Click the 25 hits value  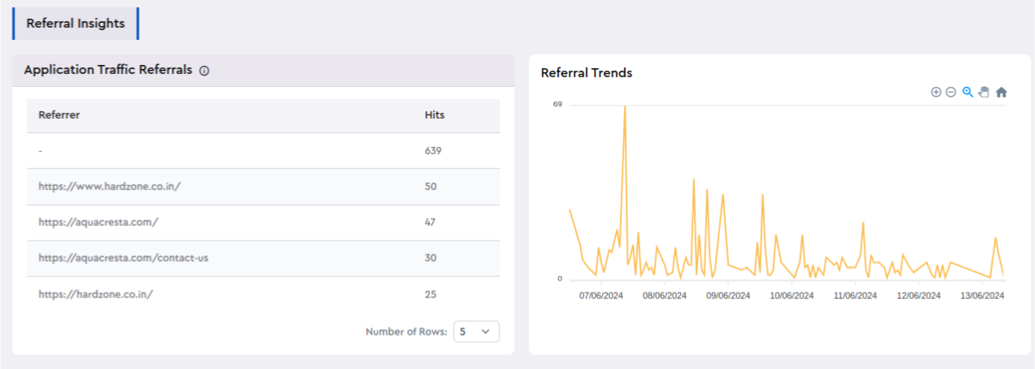[430, 294]
